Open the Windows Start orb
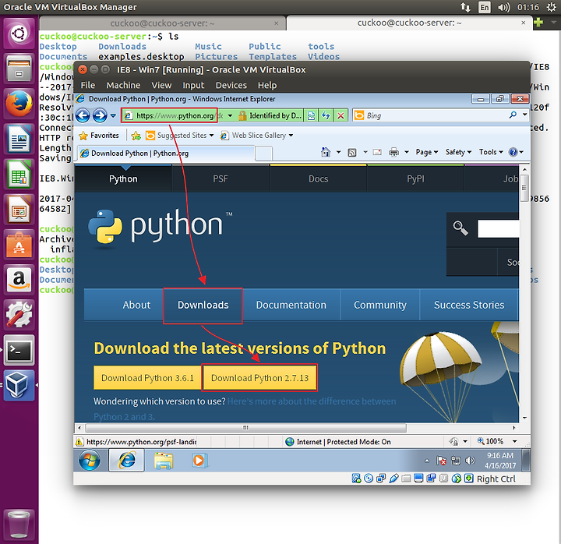561x544 pixels. coord(89,461)
